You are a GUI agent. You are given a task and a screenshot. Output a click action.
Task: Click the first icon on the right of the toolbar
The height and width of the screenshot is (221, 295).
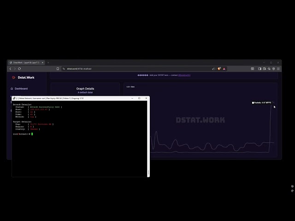253,69
